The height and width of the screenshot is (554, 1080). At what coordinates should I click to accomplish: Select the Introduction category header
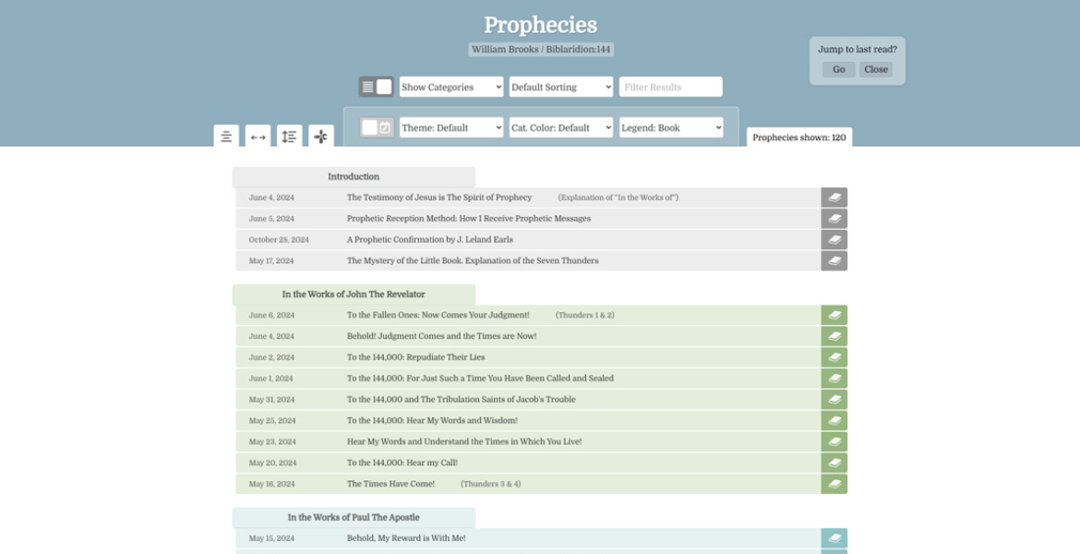pos(354,176)
